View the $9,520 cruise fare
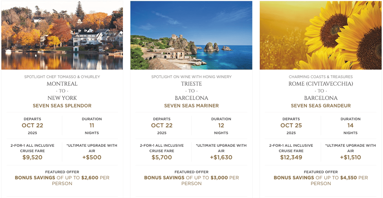Screen dimensions: 383x198 tap(33, 157)
